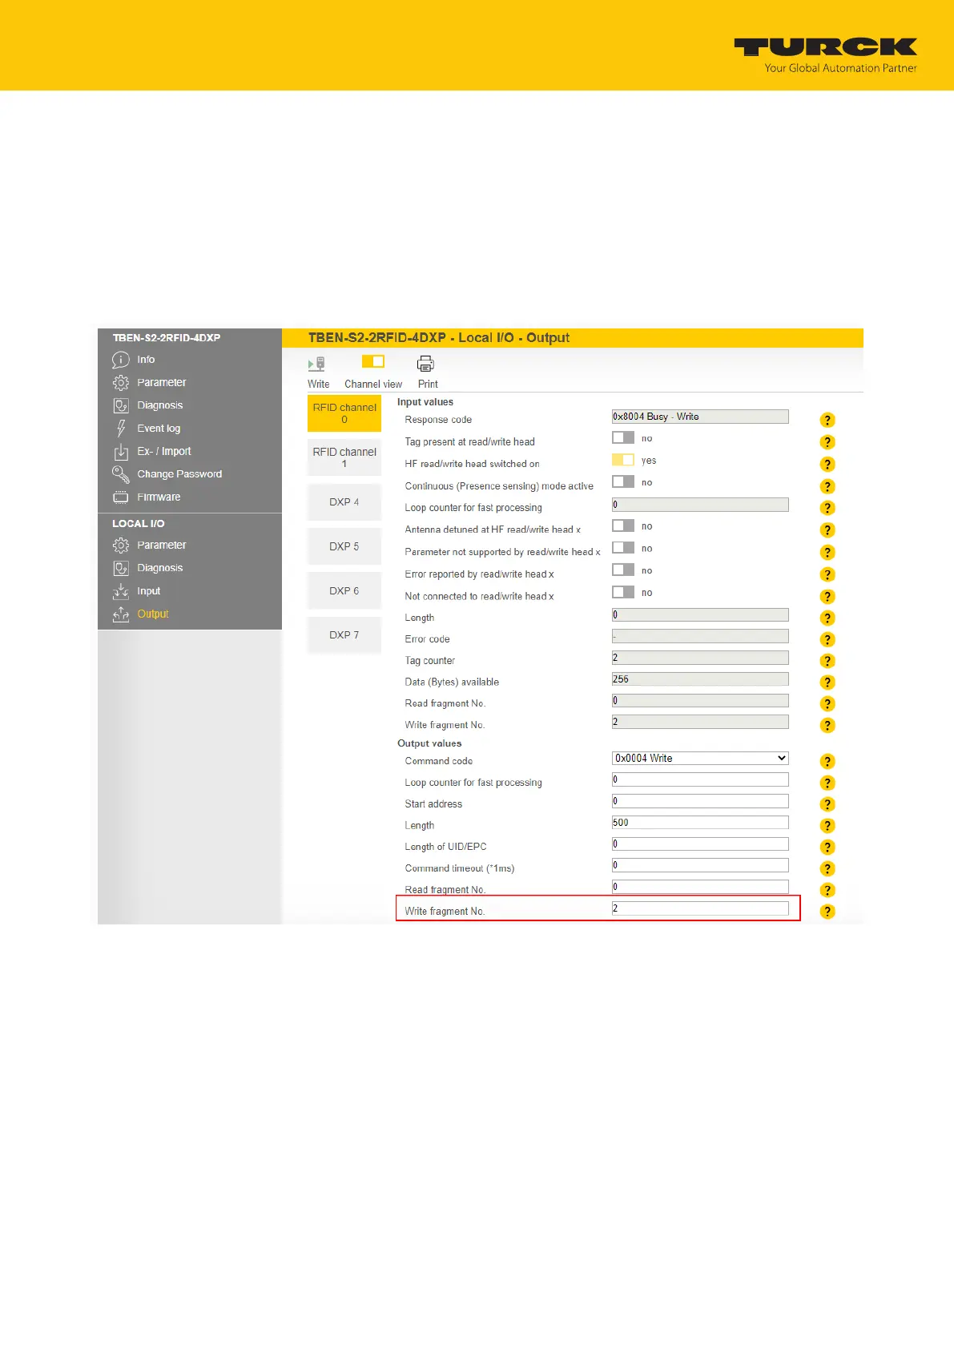Open the Ex- / Import link
This screenshot has width=954, height=1349.
(164, 452)
